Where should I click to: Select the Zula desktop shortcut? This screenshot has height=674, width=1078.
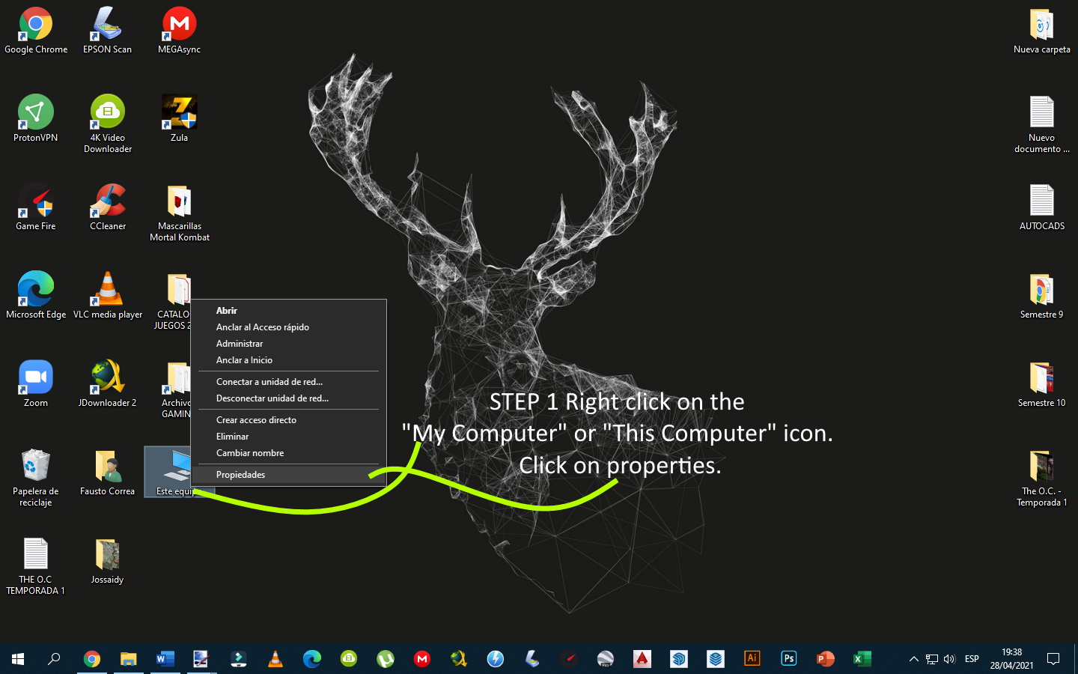[179, 118]
